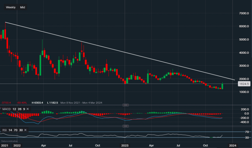Grab the resize handle above RSI pane
The image size is (252, 148).
click(125, 126)
